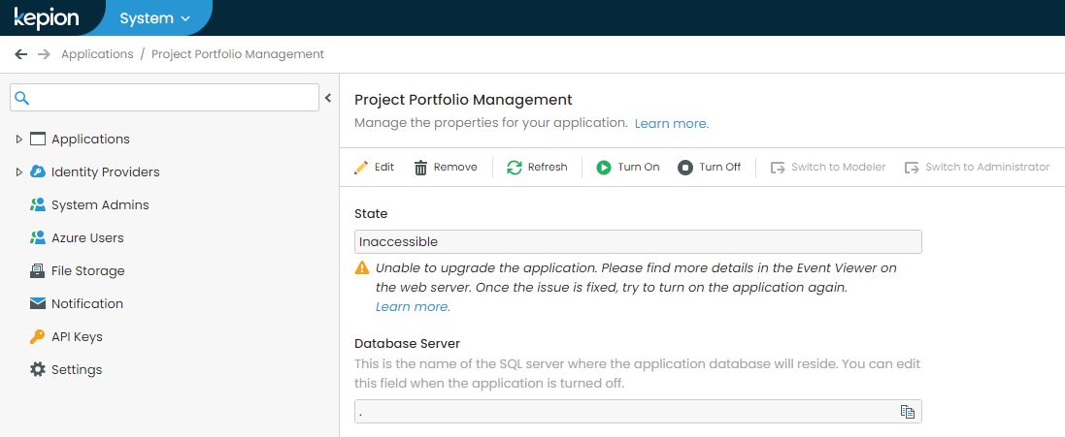Click the forward navigation arrow

pyautogui.click(x=44, y=54)
